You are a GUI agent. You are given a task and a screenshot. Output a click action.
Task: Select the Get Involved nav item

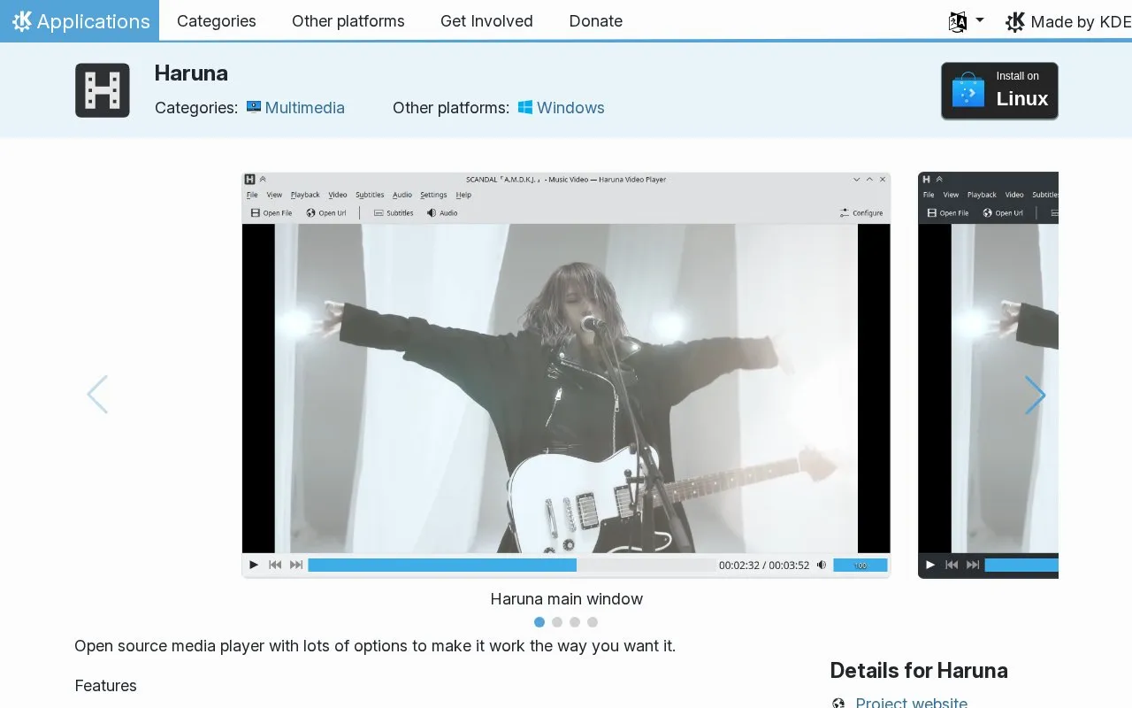[x=486, y=20]
